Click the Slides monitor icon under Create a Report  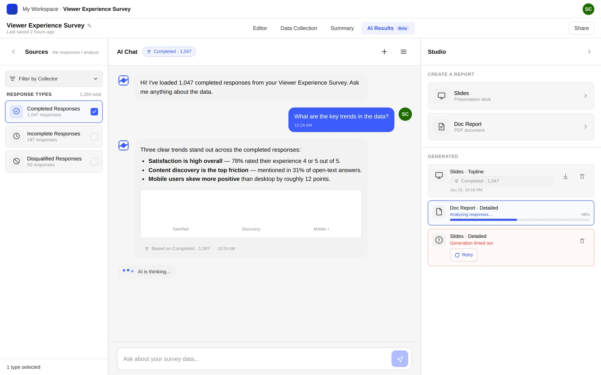[x=441, y=96]
